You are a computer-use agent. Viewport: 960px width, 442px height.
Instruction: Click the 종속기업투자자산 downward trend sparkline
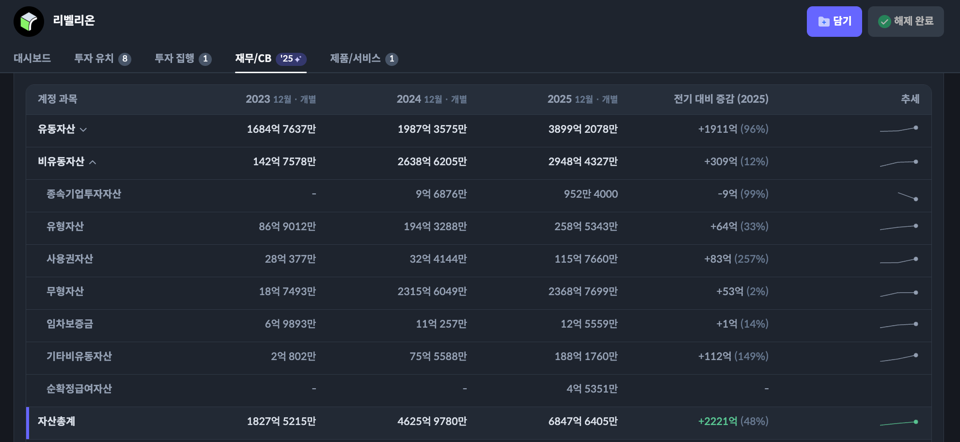[x=907, y=196]
